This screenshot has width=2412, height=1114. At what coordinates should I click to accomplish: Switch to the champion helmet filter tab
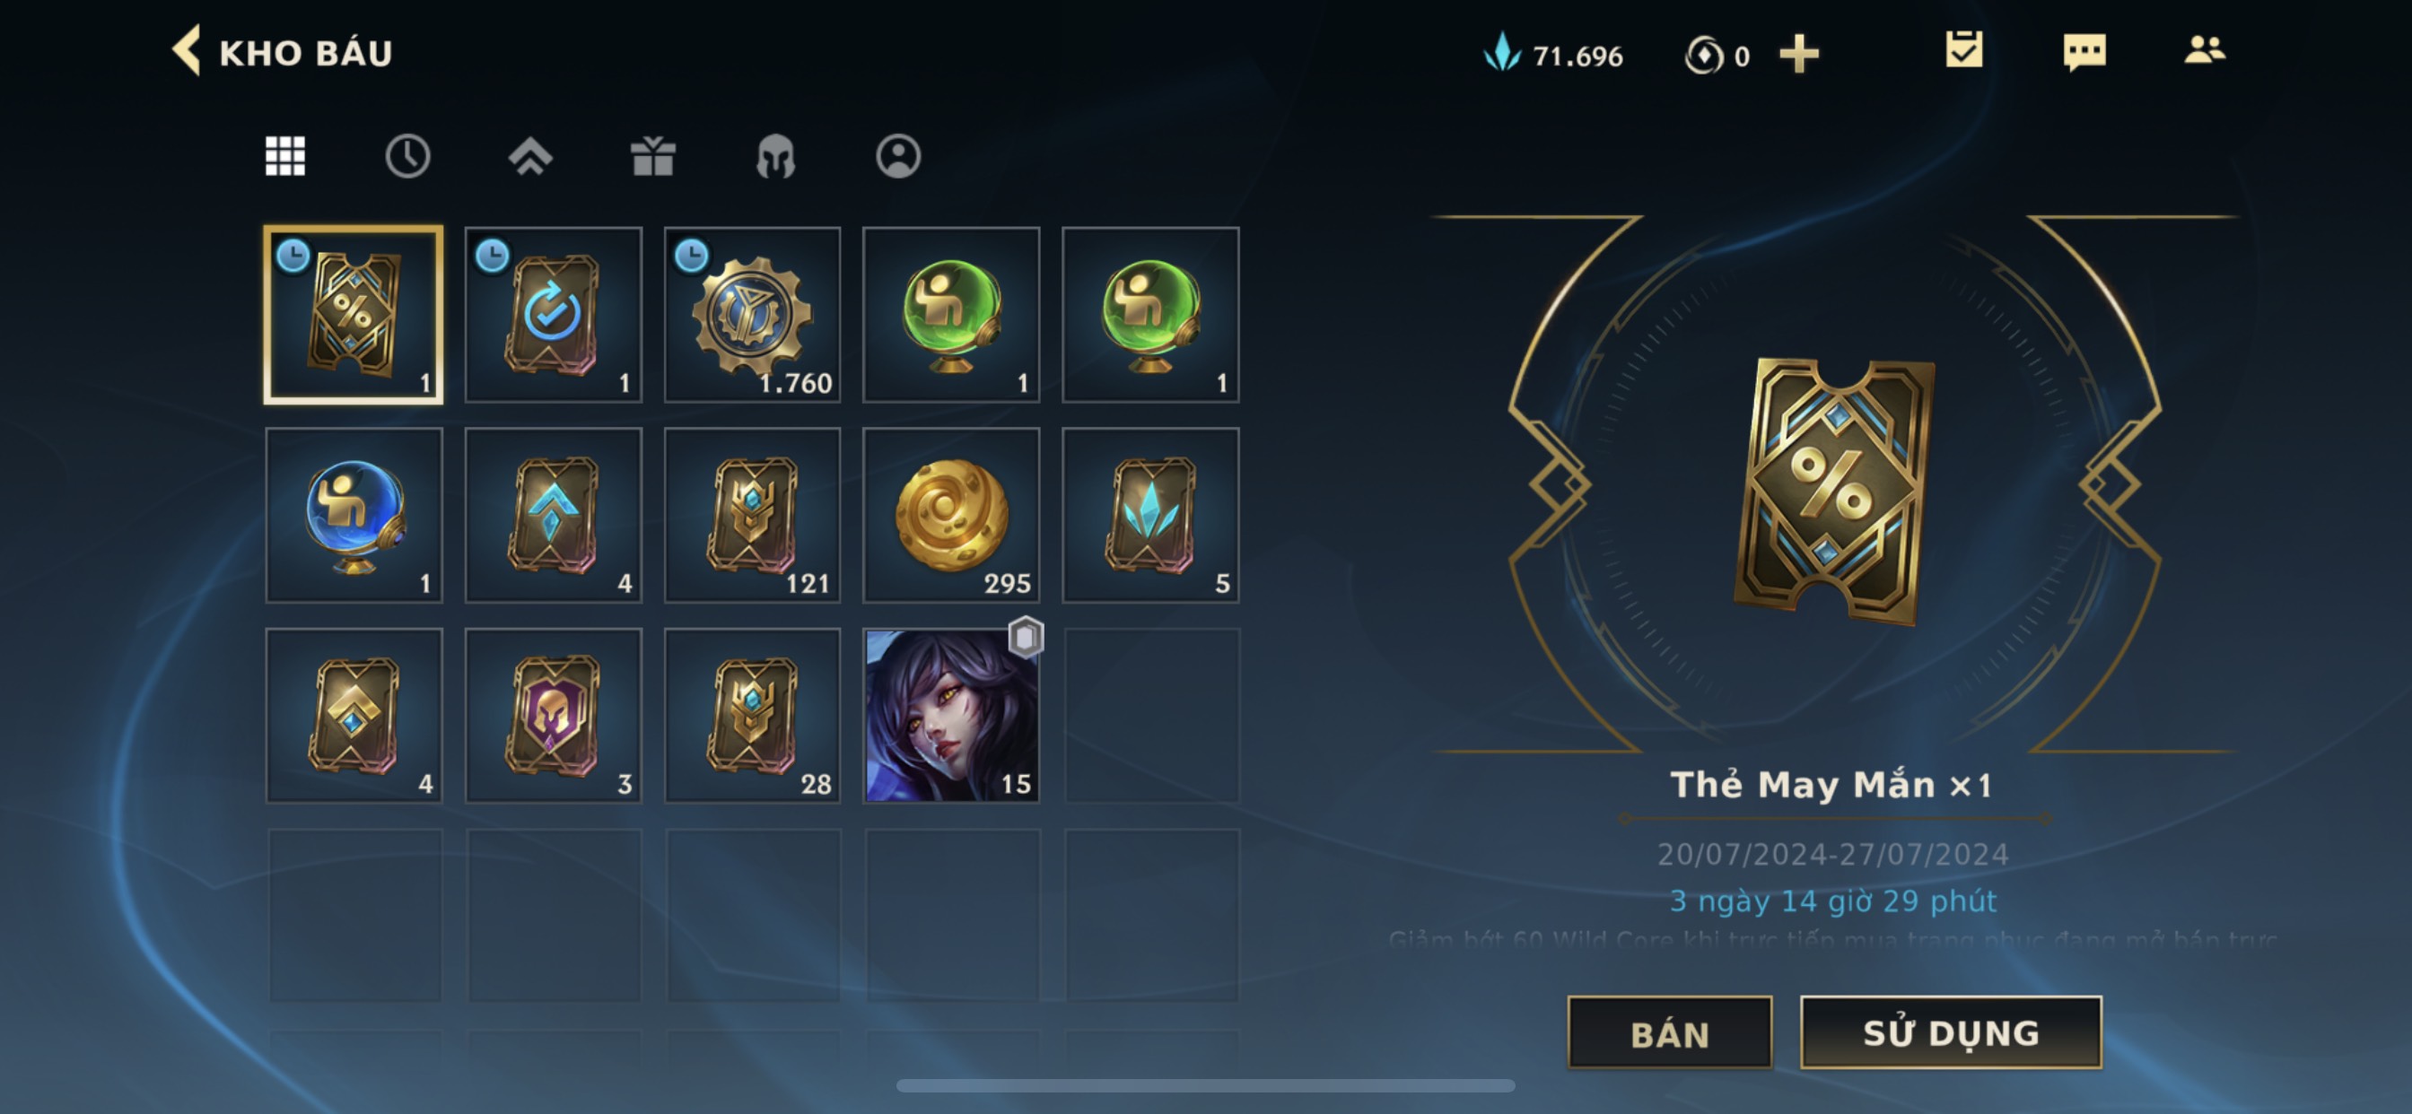pos(775,155)
